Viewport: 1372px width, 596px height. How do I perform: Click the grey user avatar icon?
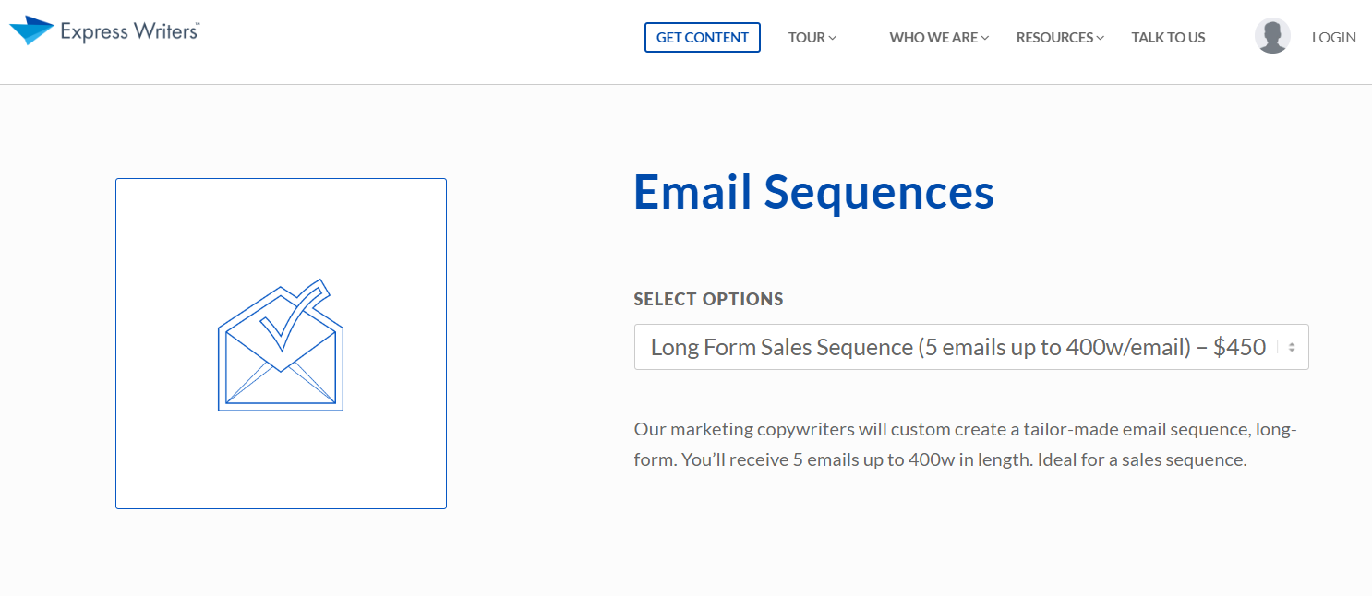click(x=1272, y=36)
